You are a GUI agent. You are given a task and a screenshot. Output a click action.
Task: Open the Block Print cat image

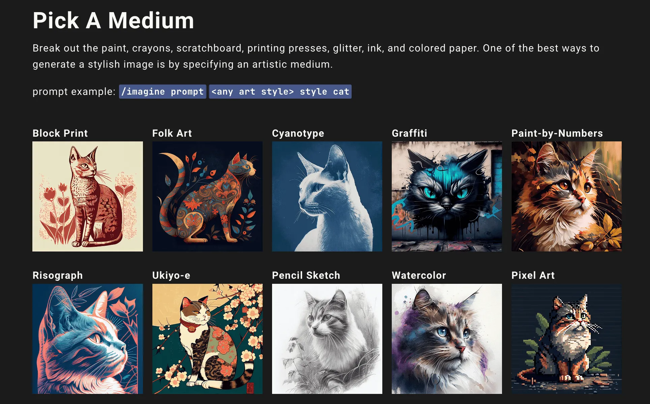tap(88, 196)
